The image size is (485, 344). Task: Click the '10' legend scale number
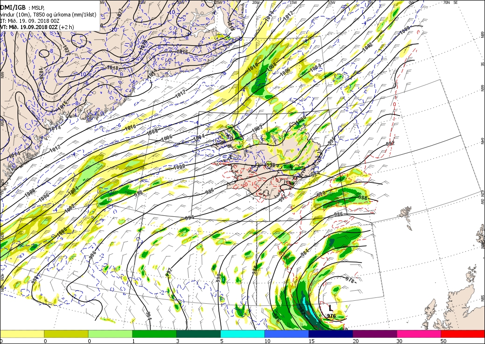(267, 341)
